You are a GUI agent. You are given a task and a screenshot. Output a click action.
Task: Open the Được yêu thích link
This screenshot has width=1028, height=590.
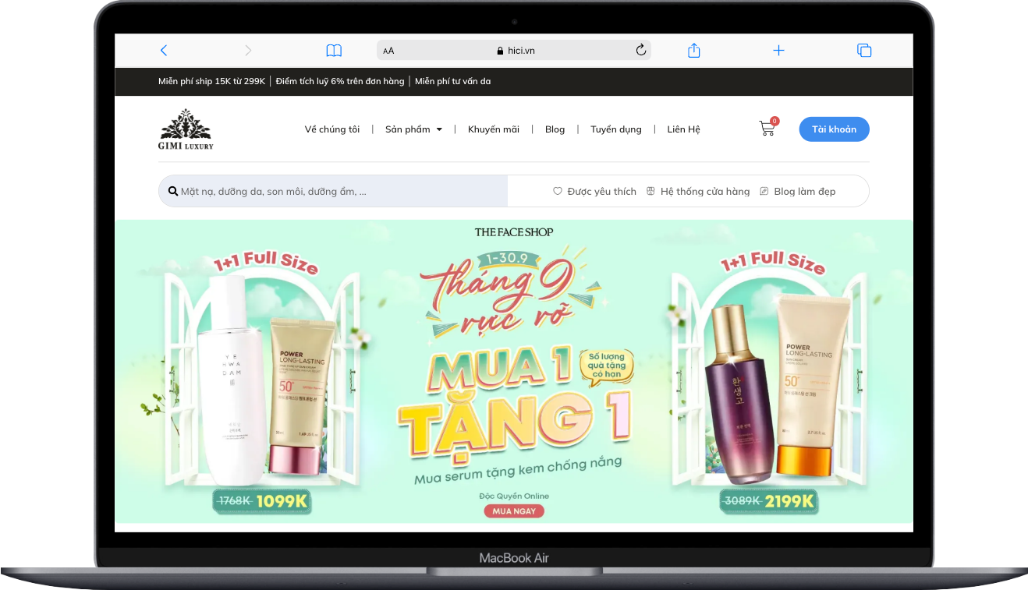click(x=595, y=192)
